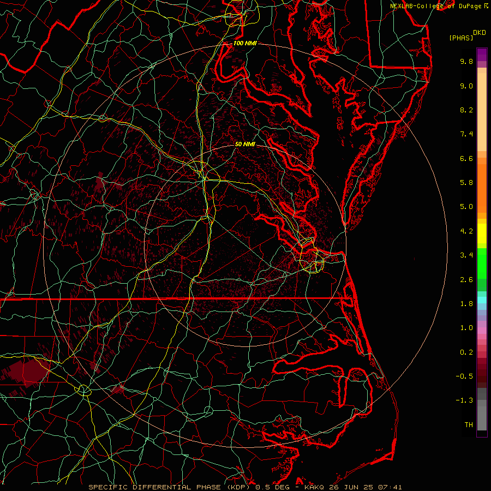The height and width of the screenshot is (491, 491).
Task: Select the 5.8 legend value
Action: click(466, 183)
